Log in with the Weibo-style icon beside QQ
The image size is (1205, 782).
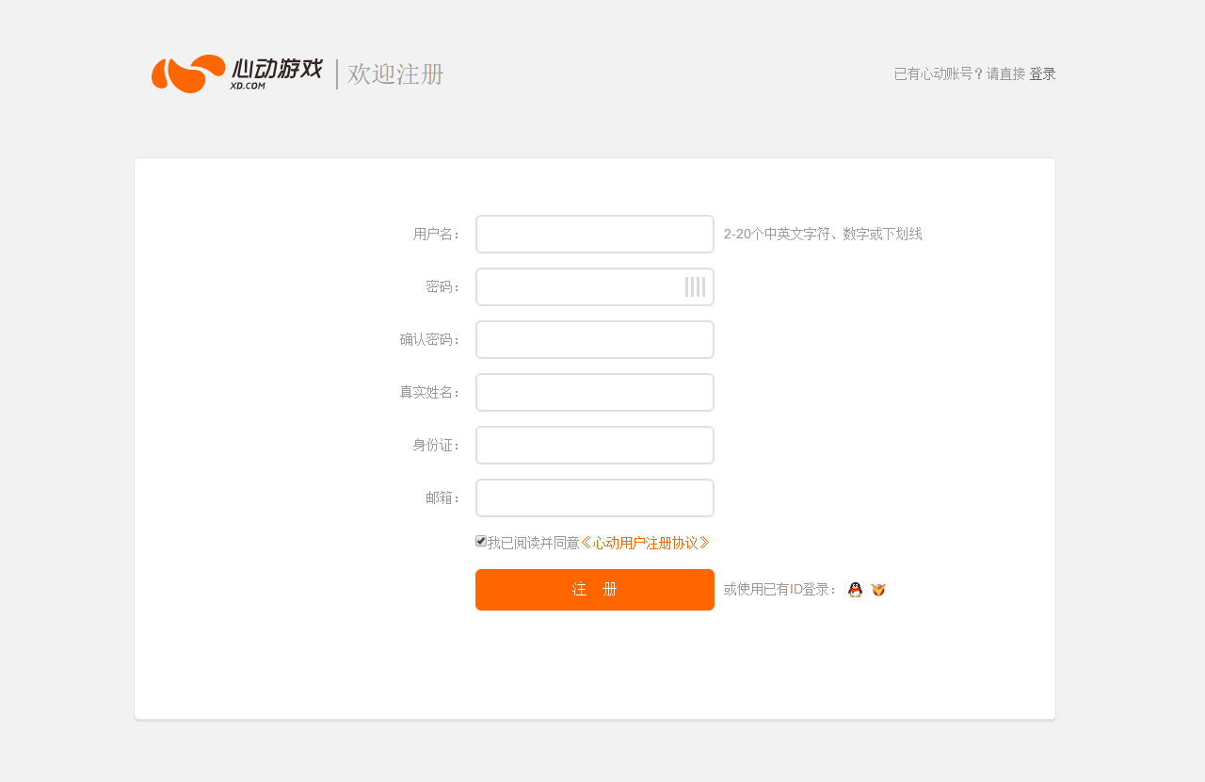coord(878,590)
